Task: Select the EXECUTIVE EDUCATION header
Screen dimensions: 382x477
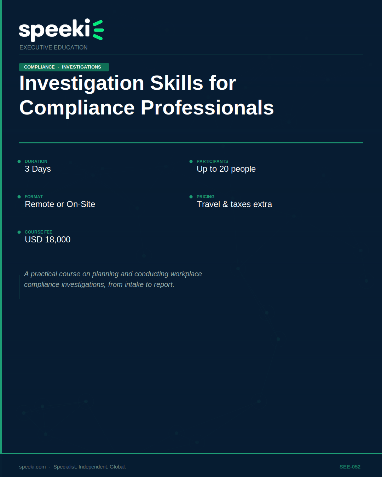Action: [x=53, y=47]
